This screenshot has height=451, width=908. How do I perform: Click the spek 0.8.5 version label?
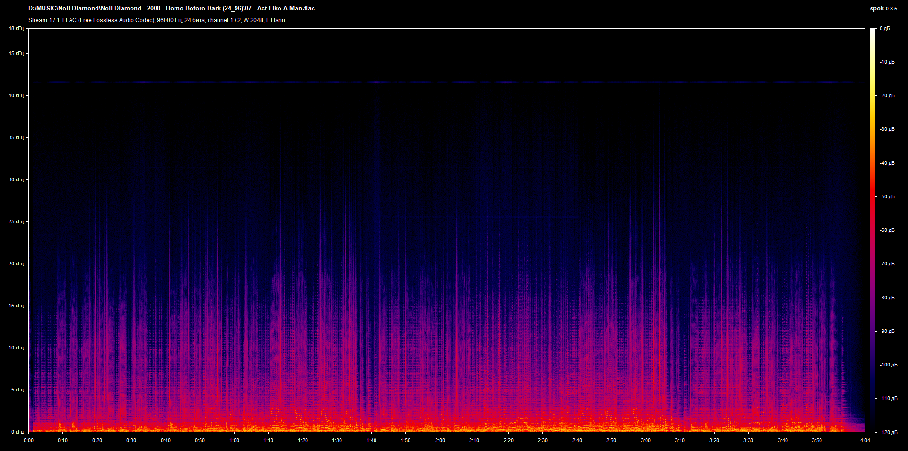pyautogui.click(x=883, y=9)
